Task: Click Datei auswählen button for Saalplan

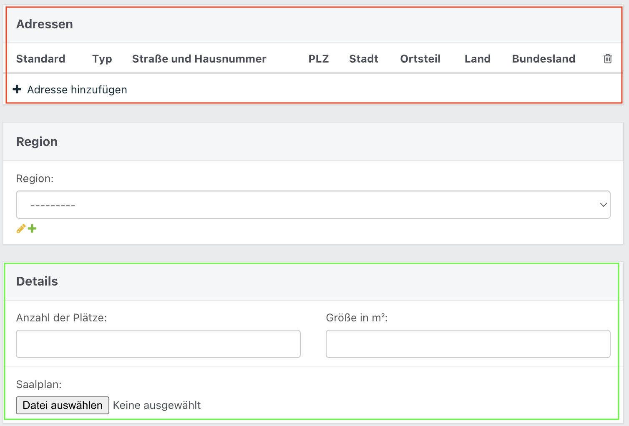Action: pyautogui.click(x=63, y=405)
